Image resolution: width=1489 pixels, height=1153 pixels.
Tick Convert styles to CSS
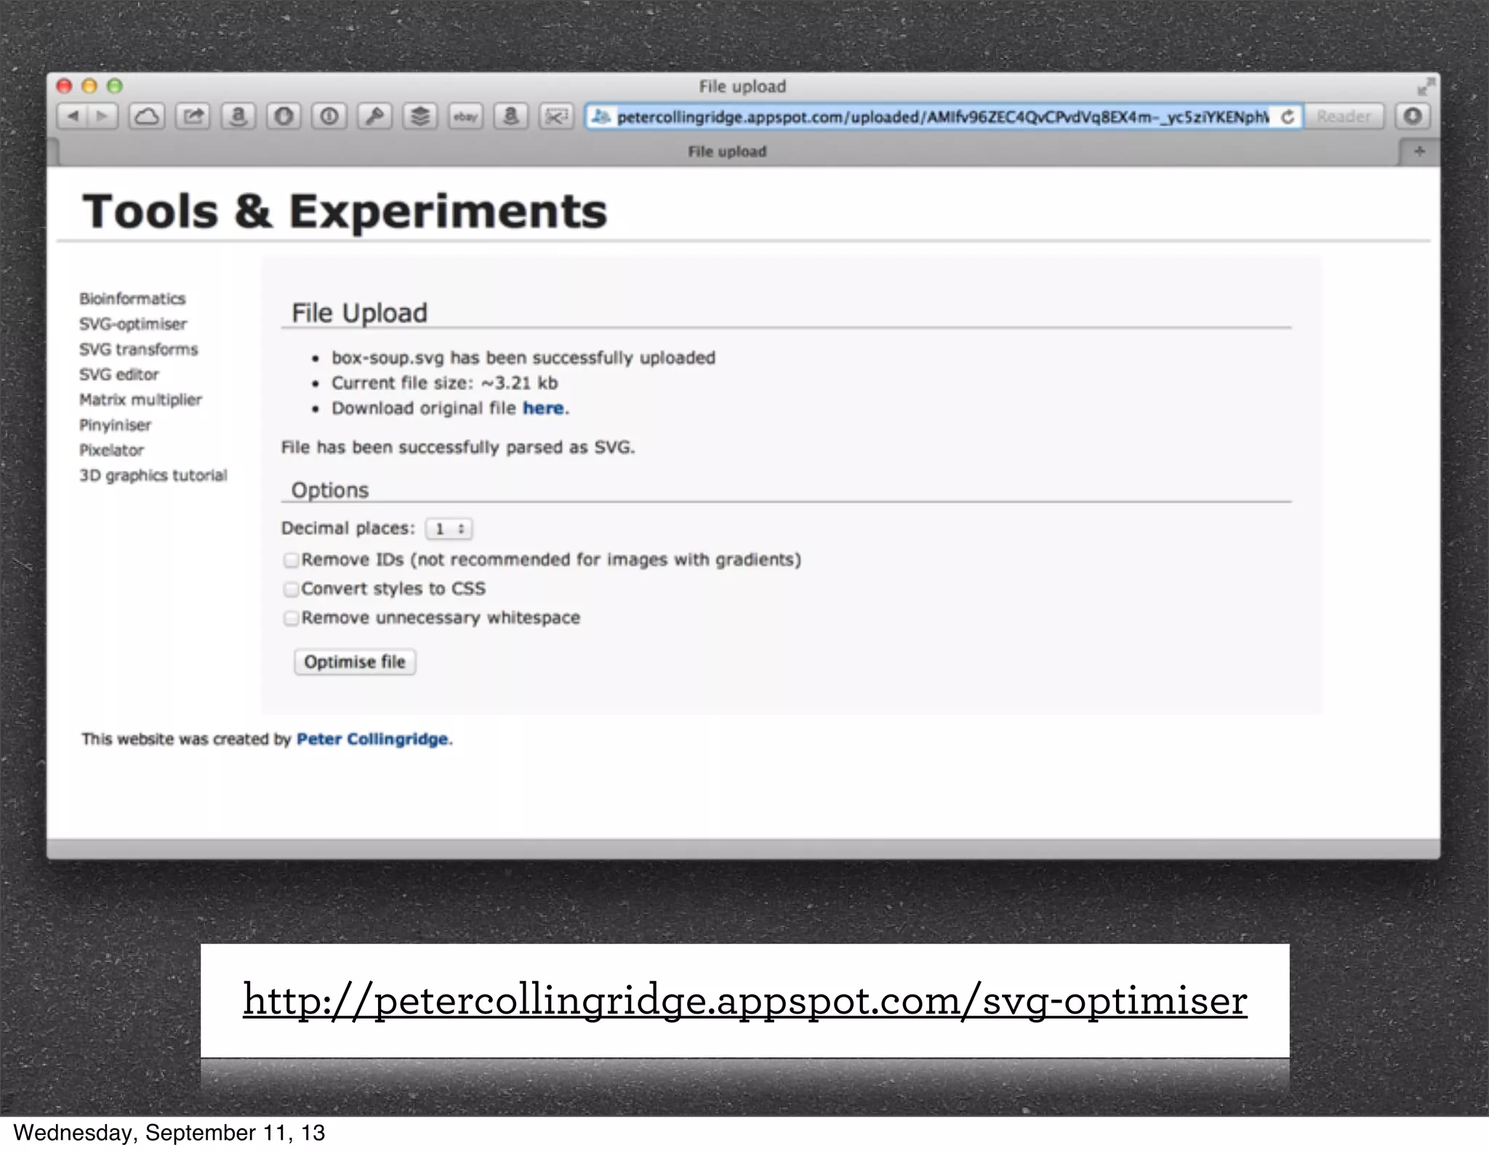coord(291,588)
